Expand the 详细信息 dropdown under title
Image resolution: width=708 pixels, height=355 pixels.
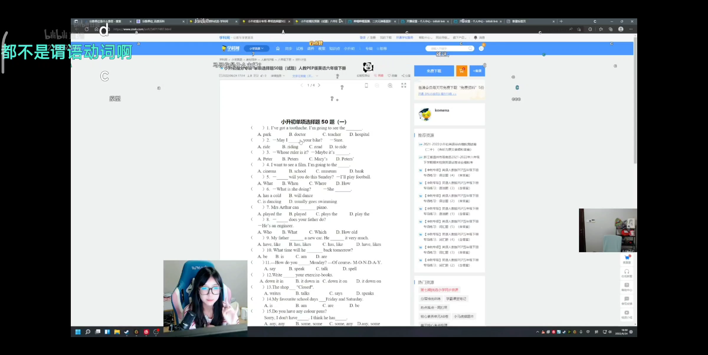[278, 76]
